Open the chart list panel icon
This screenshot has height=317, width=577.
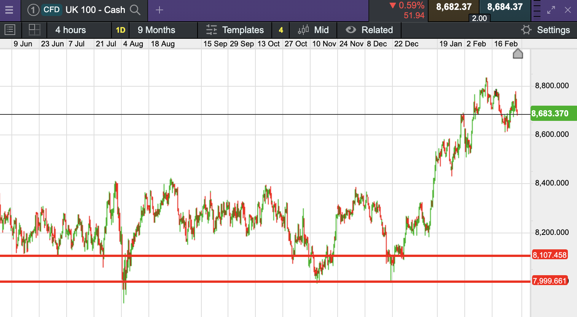coord(10,30)
